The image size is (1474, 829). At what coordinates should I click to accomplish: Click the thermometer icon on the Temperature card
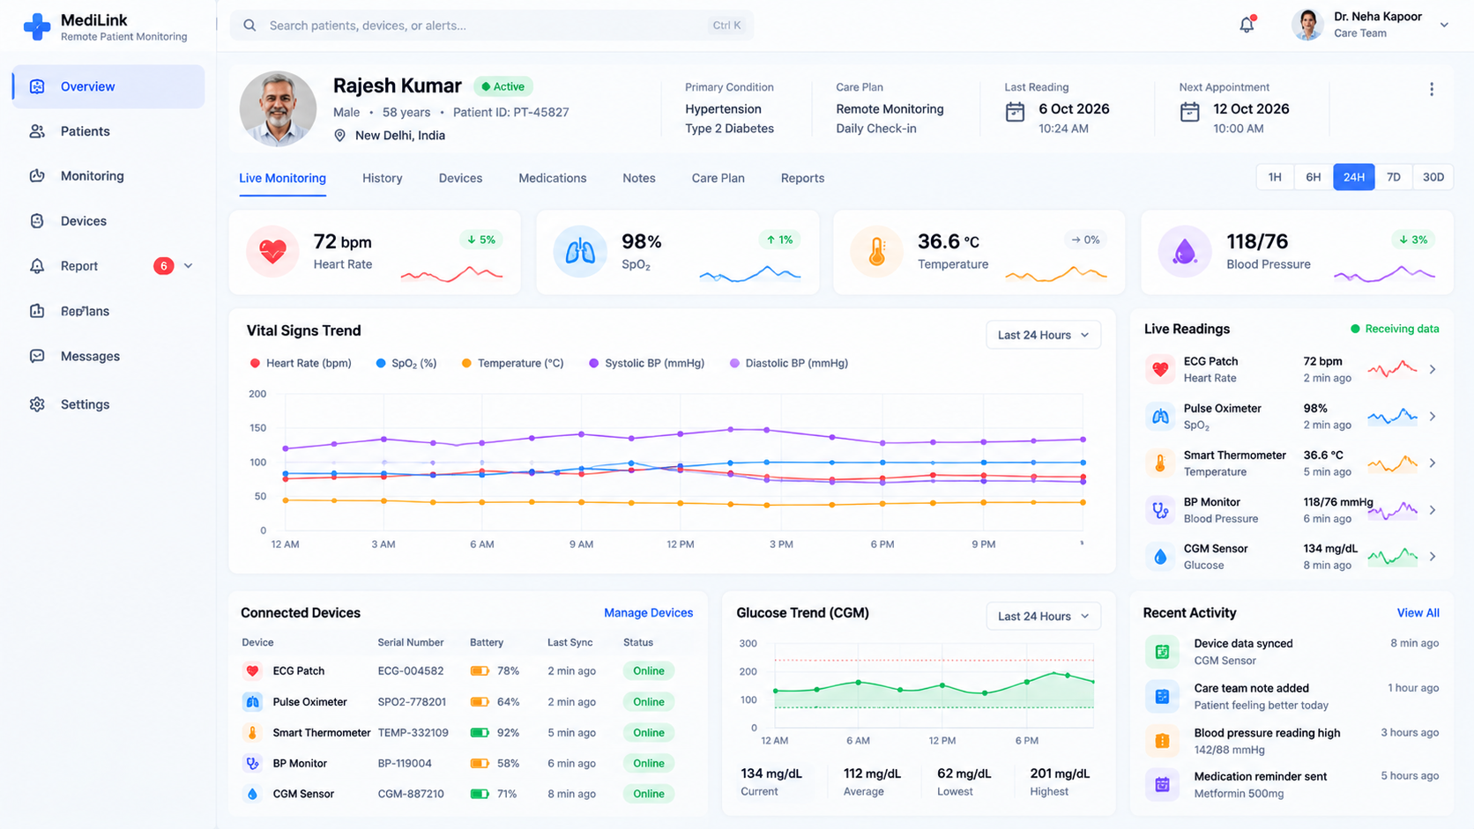876,252
